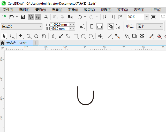Open the 编辑(E) menu

(x=24, y=10)
